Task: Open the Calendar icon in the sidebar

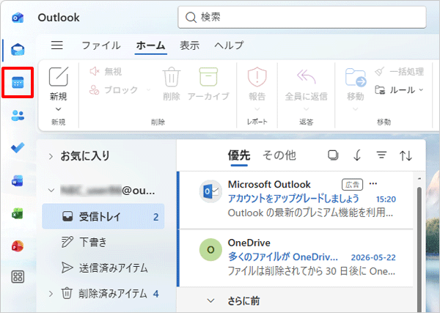Action: pyautogui.click(x=18, y=82)
